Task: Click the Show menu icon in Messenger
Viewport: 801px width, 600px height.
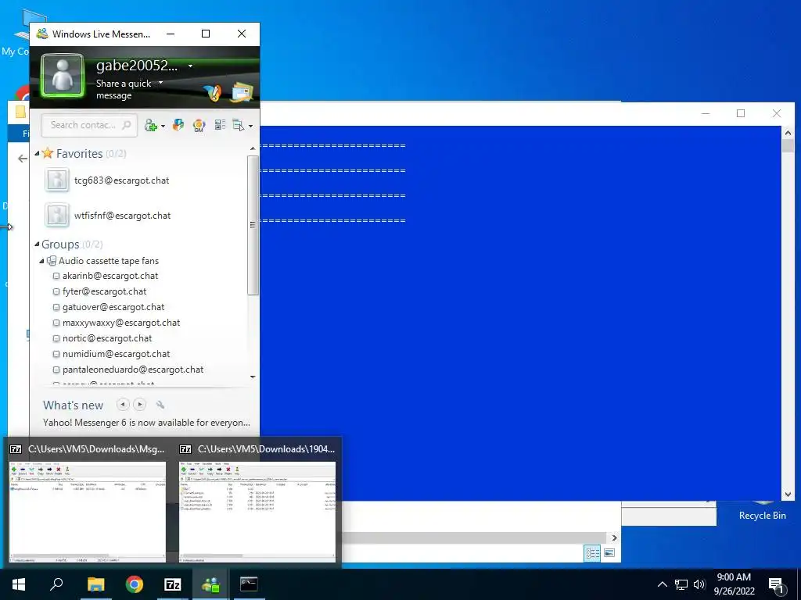Action: pyautogui.click(x=239, y=125)
